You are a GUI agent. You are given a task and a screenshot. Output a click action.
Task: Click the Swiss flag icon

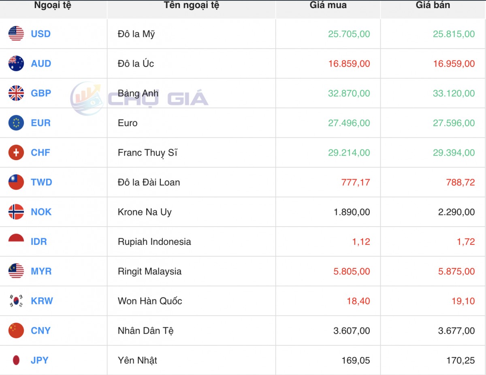tap(16, 152)
